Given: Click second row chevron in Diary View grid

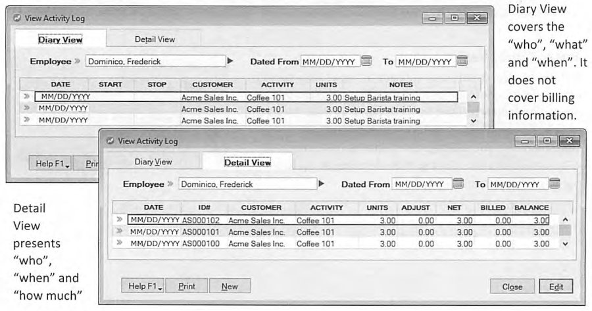Looking at the screenshot, I should 26,108.
